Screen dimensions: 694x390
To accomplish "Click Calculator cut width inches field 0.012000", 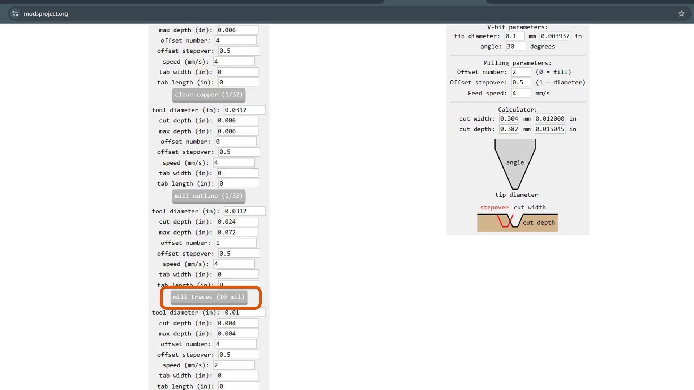I will coord(550,119).
